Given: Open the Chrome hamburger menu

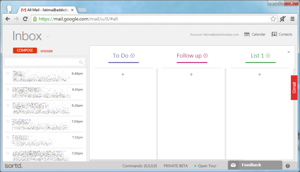Looking at the screenshot, I should point(292,19).
